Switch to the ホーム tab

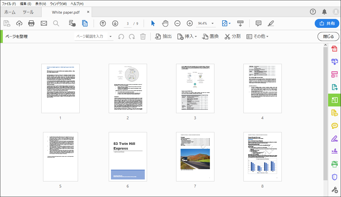pos(9,12)
